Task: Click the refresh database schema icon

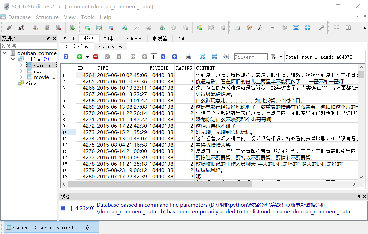Action: point(73,28)
